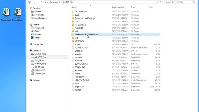This screenshot has width=199, height=112.
Task: Select the MSDOS.SYS file name
Action: 80,77
